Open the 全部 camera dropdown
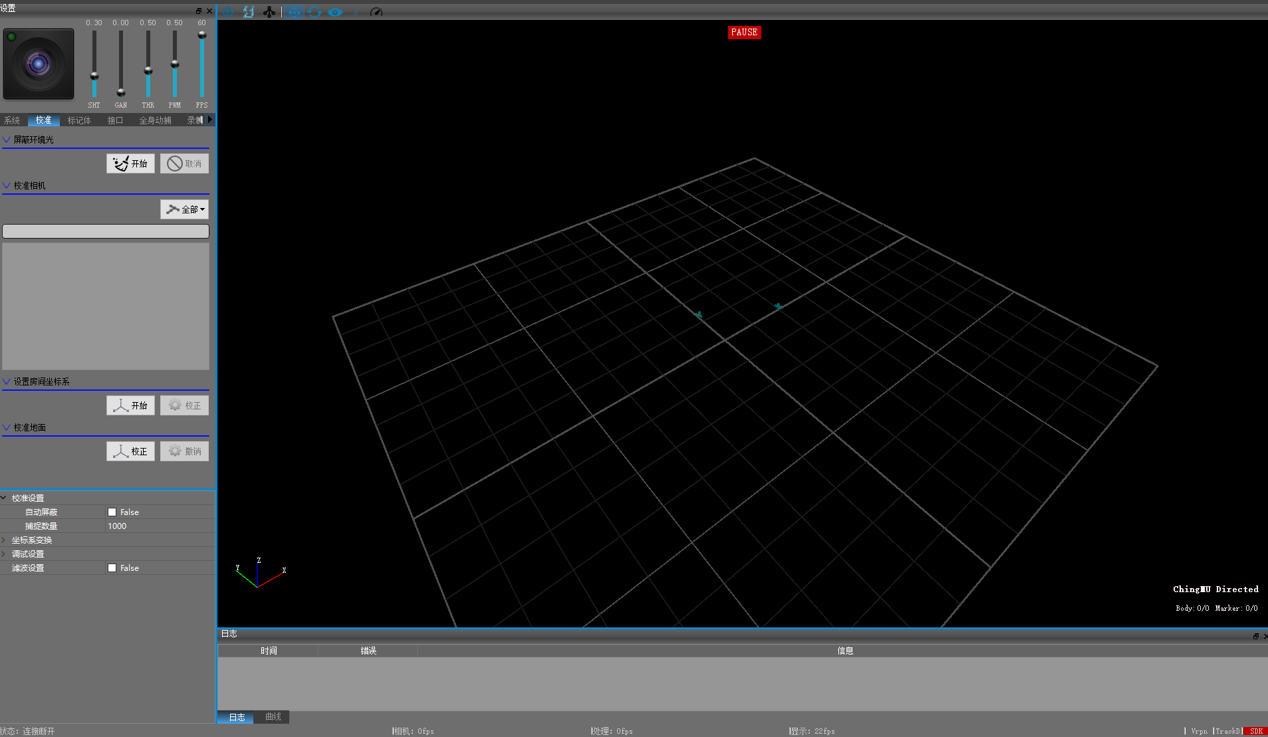Image resolution: width=1268 pixels, height=737 pixels. click(x=184, y=209)
